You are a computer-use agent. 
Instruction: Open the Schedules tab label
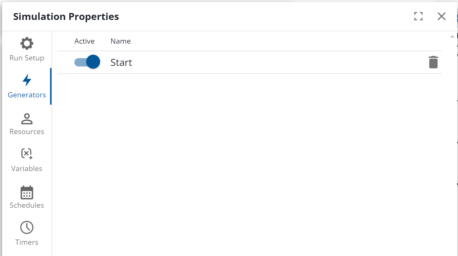click(27, 205)
